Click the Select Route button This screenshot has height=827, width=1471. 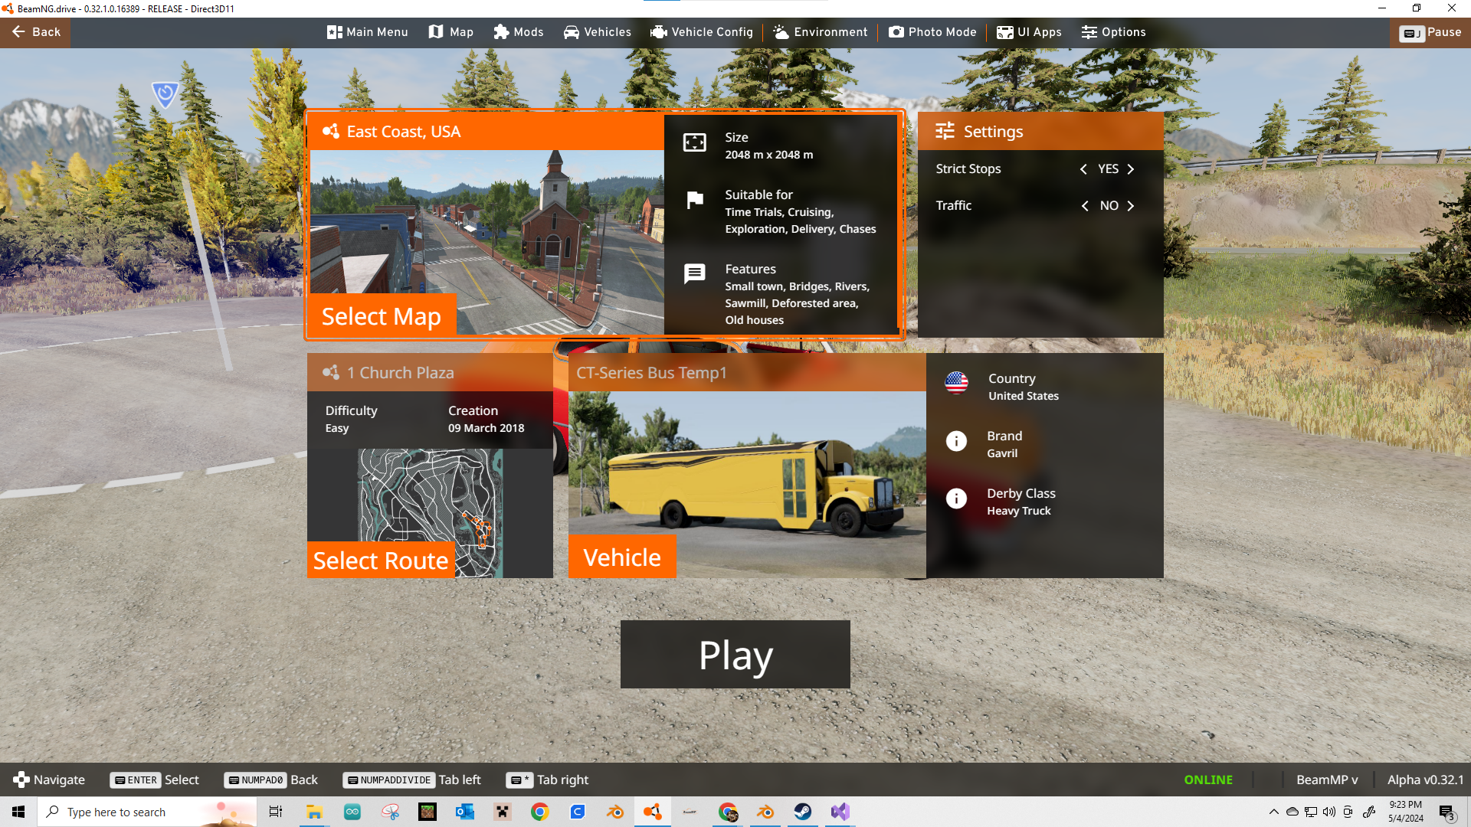381,560
